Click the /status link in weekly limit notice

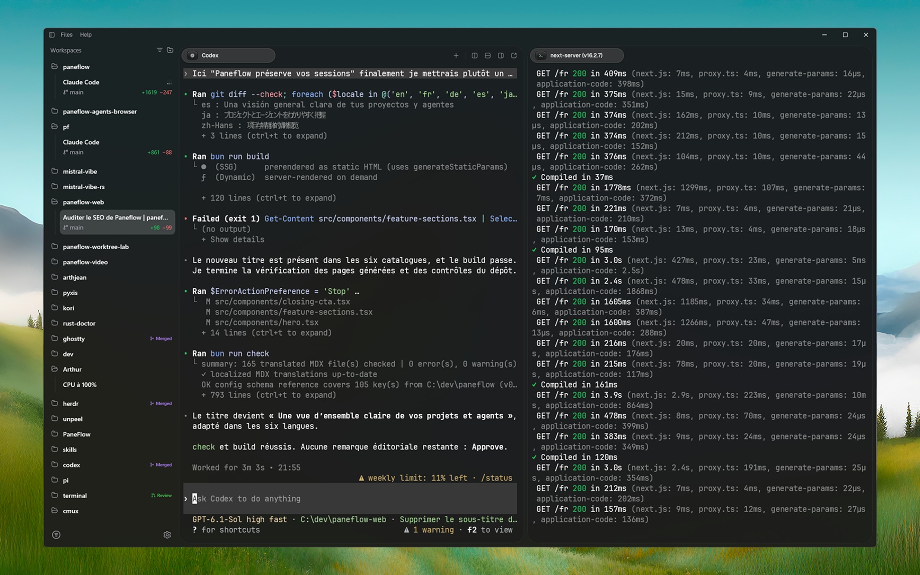[497, 478]
